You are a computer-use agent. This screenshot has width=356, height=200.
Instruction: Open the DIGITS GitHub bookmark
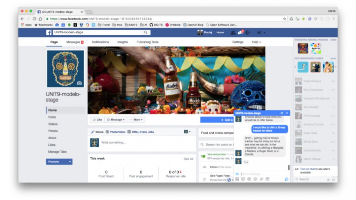pos(156,25)
